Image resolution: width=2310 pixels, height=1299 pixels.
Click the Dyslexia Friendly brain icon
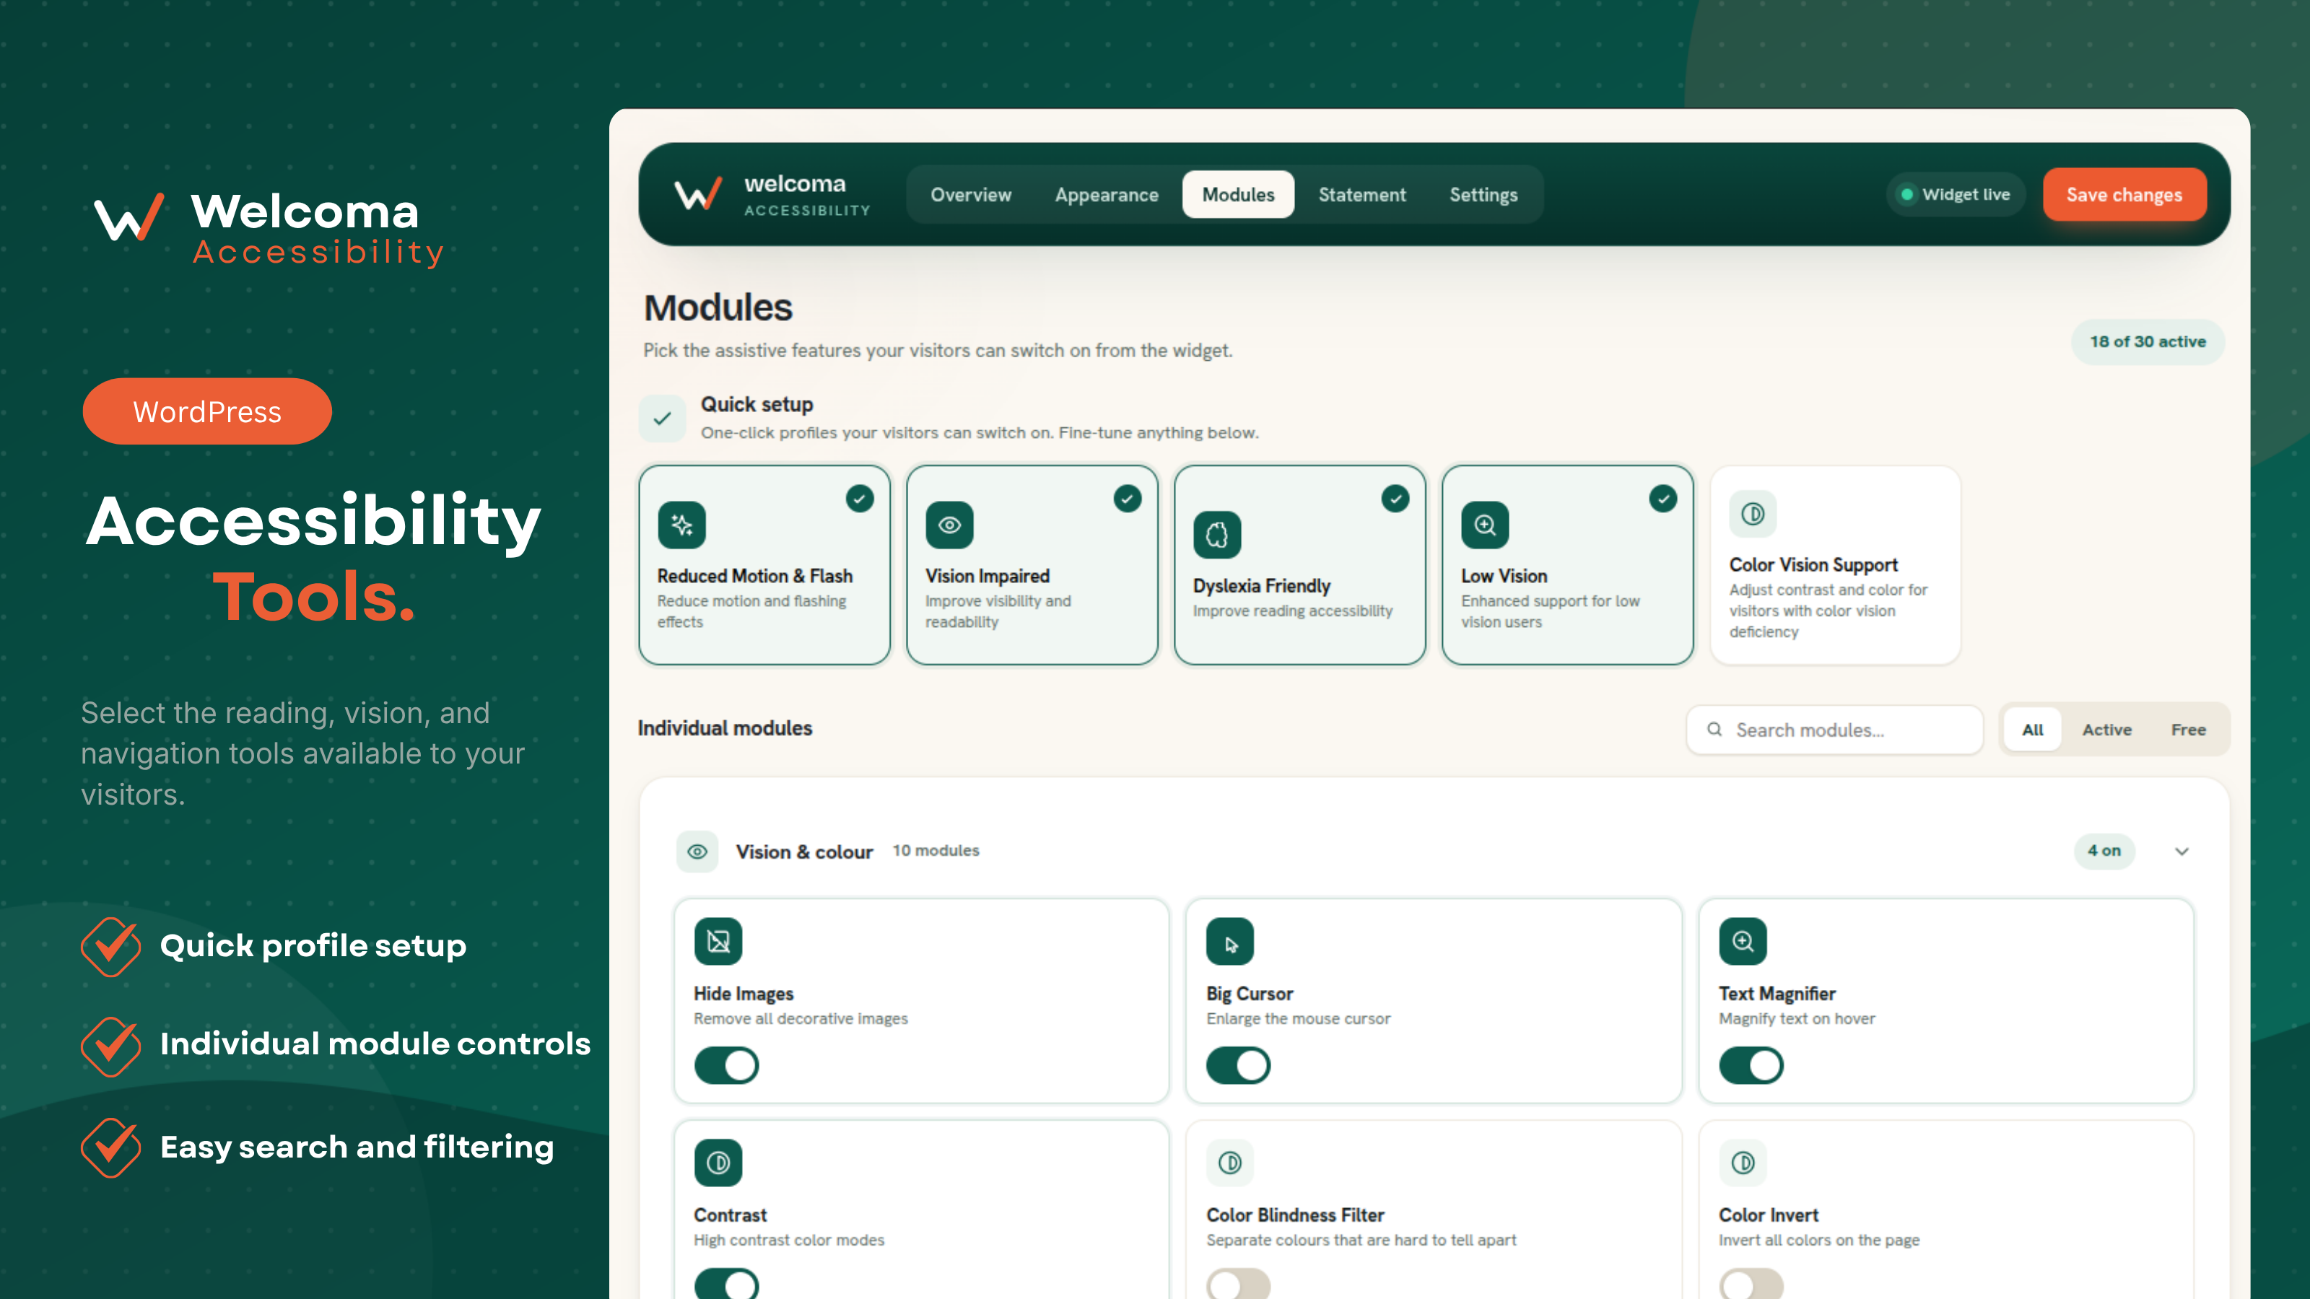coord(1217,534)
